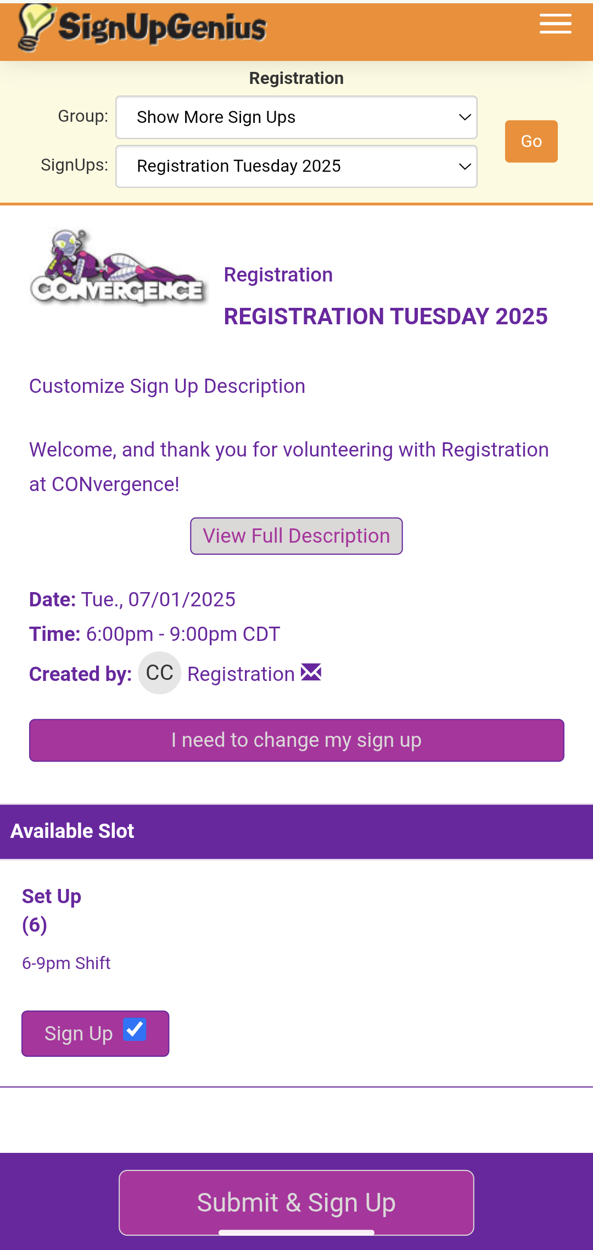Open the hamburger navigation menu
This screenshot has width=593, height=1250.
(555, 25)
